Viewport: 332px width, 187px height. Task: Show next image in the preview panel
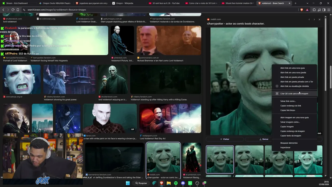(x=314, y=19)
